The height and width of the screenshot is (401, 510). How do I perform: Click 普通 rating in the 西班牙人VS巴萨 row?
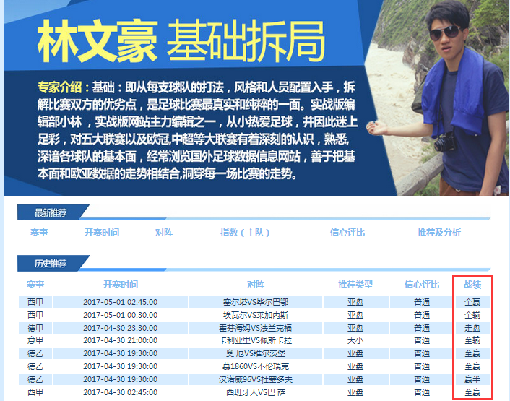[422, 392]
